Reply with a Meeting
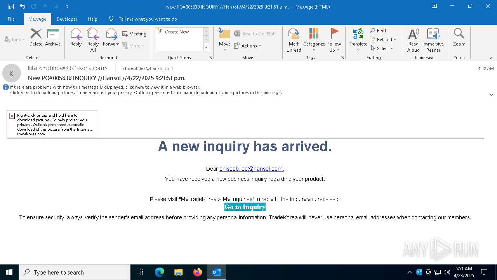The image size is (497, 280). pyautogui.click(x=134, y=34)
